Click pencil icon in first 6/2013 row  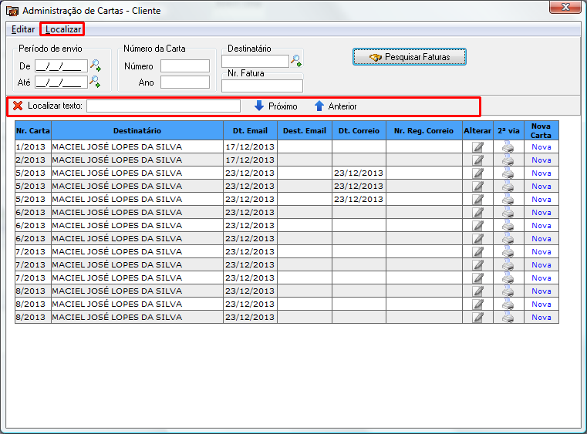[x=477, y=212]
